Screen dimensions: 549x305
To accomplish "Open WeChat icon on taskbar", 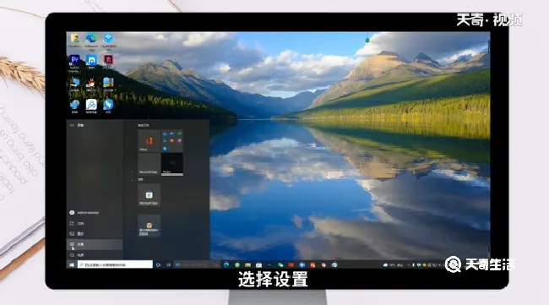I will (280, 265).
